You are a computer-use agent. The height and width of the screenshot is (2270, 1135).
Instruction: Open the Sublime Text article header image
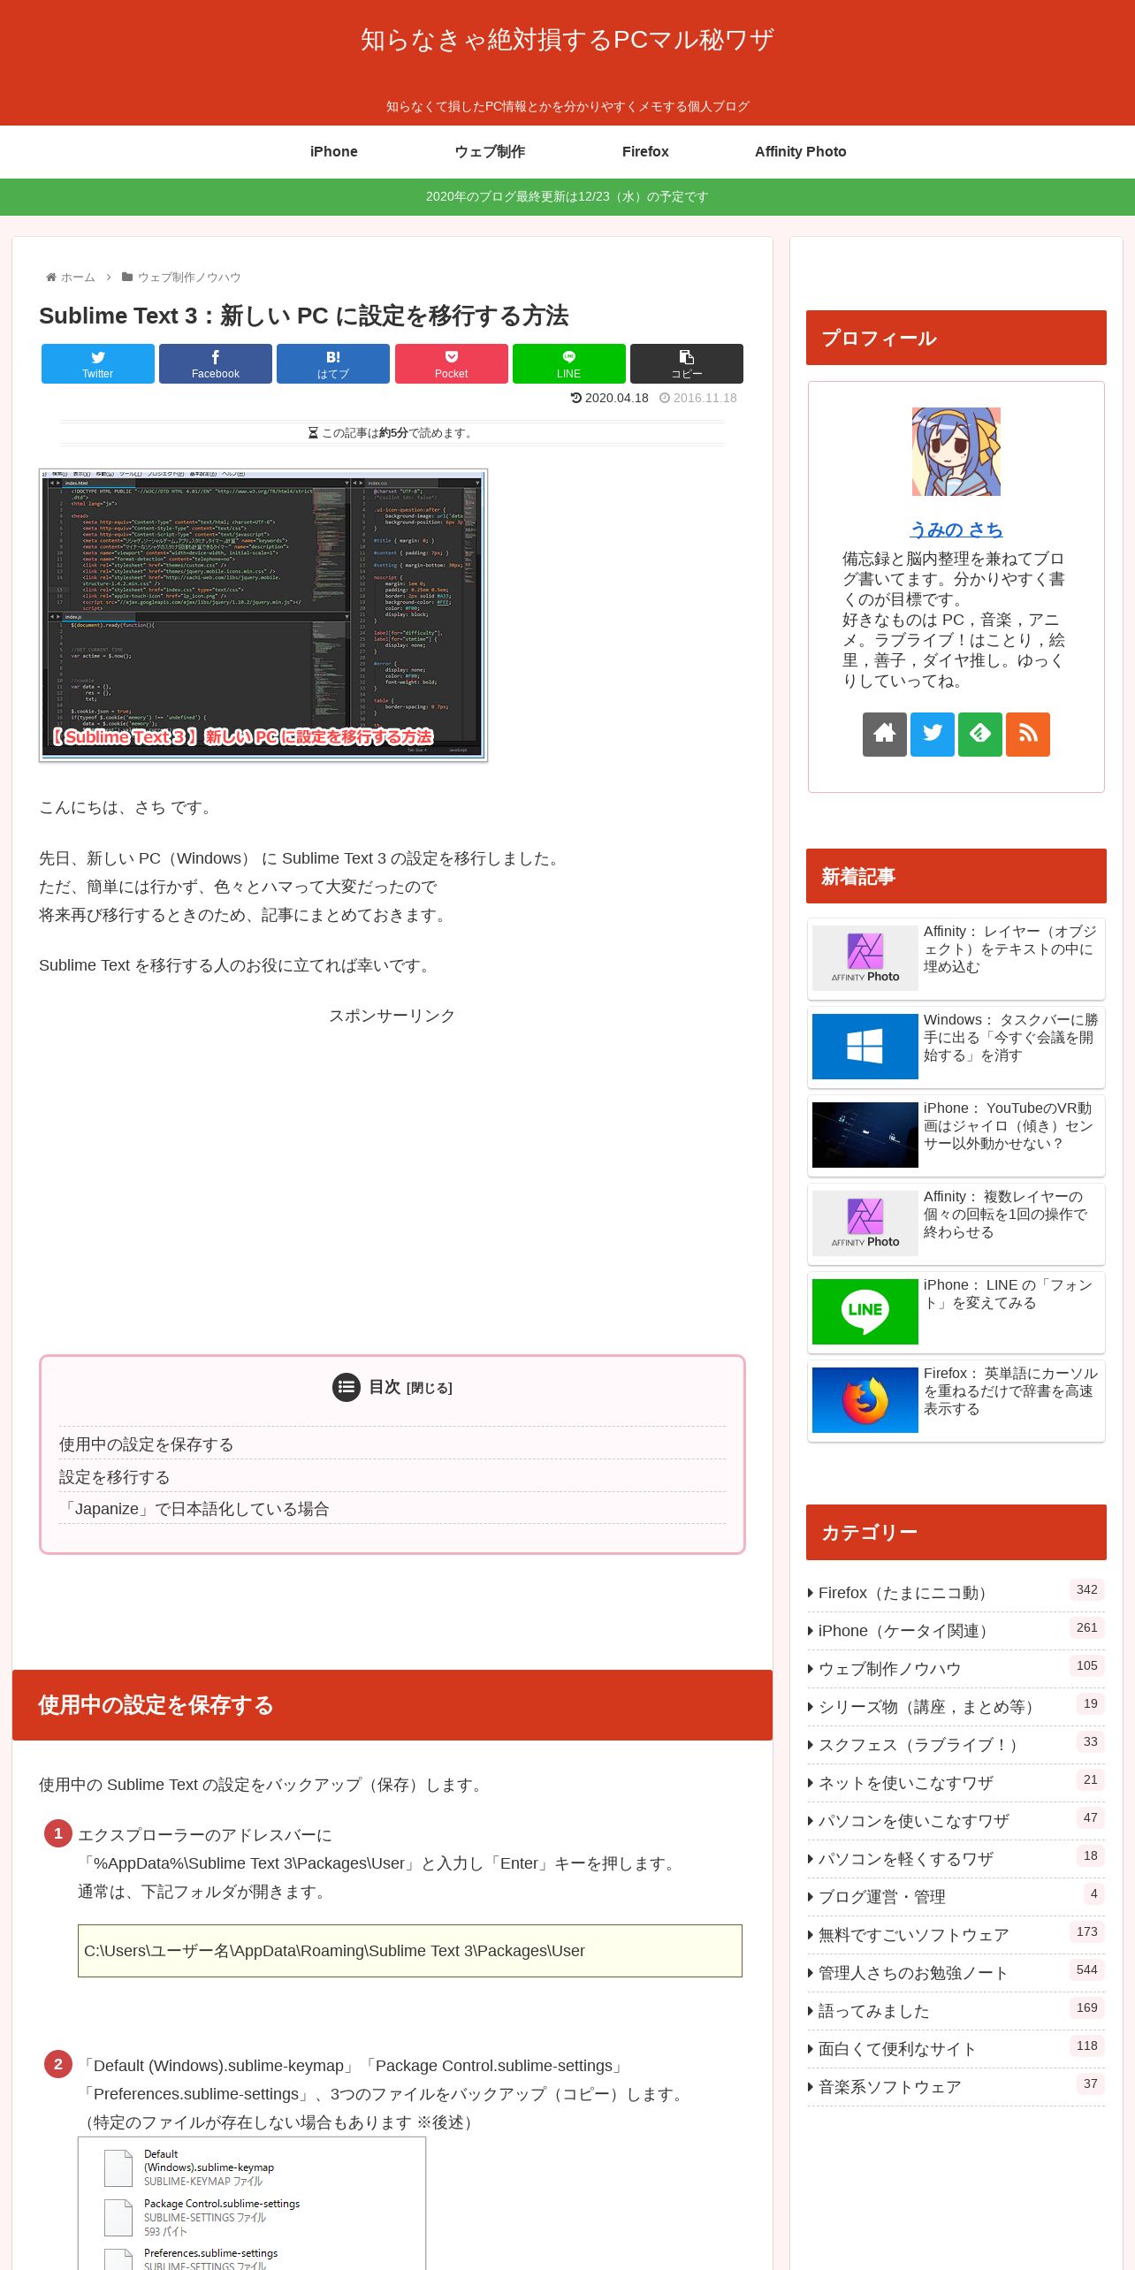pyautogui.click(x=263, y=615)
